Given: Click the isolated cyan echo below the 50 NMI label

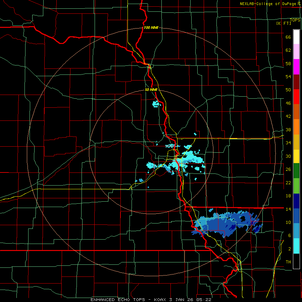Looking at the screenshot, I should click(x=156, y=104).
